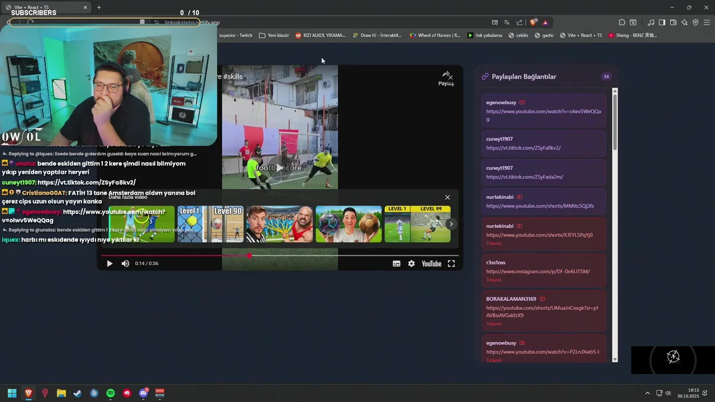Open the Yeni klasör bookmark folder
This screenshot has width=715, height=402.
pos(274,35)
